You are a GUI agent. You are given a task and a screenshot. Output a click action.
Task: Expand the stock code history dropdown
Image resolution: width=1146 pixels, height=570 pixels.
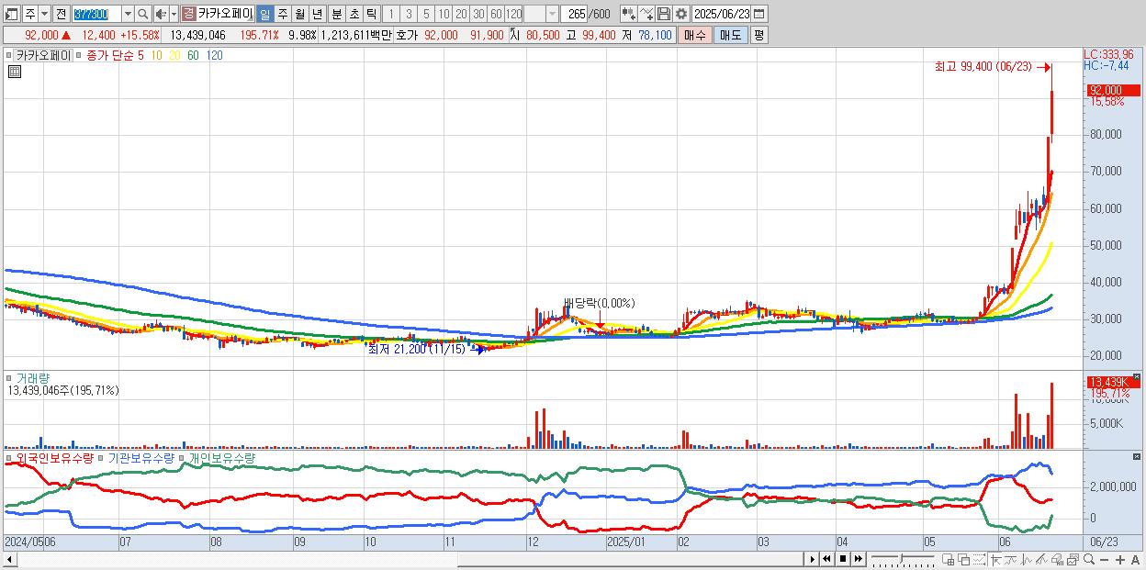point(128,14)
